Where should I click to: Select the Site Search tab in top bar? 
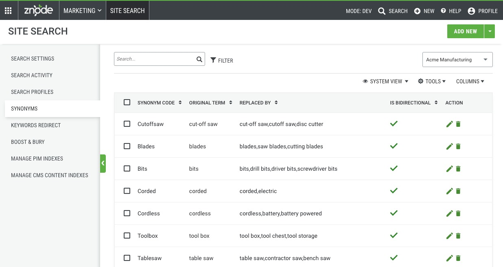coord(127,11)
